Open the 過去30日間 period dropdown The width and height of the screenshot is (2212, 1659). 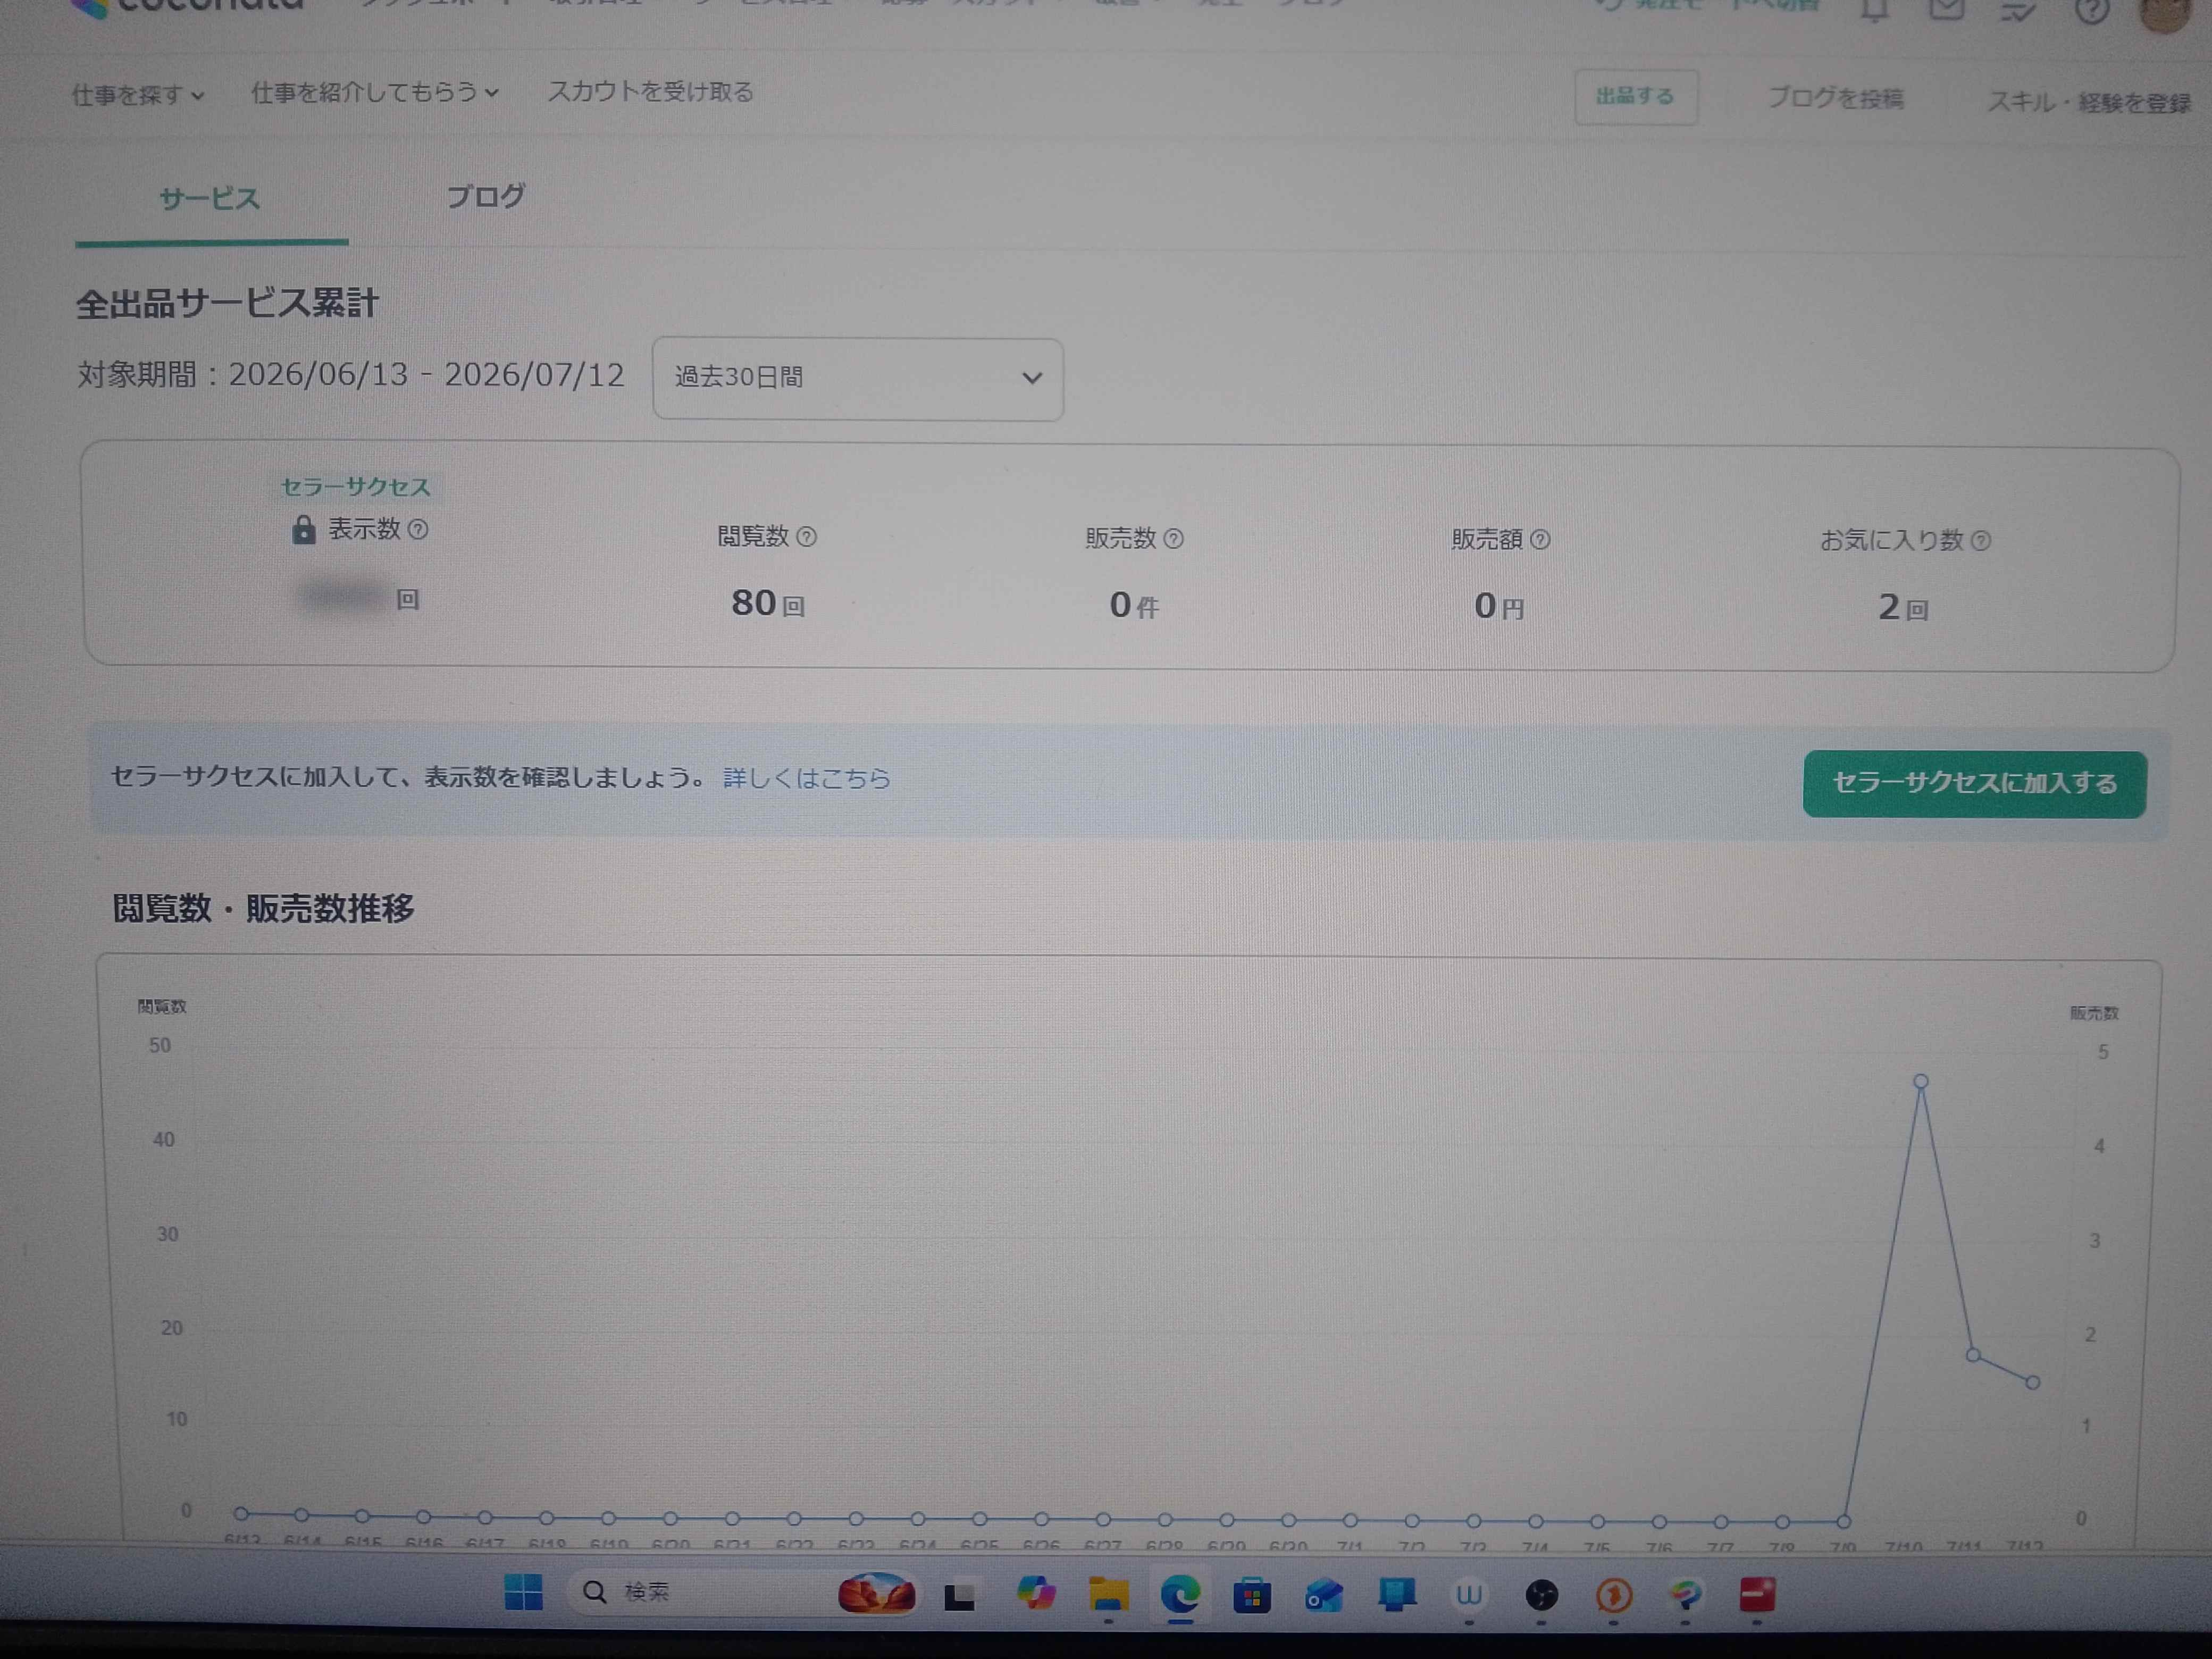point(857,379)
